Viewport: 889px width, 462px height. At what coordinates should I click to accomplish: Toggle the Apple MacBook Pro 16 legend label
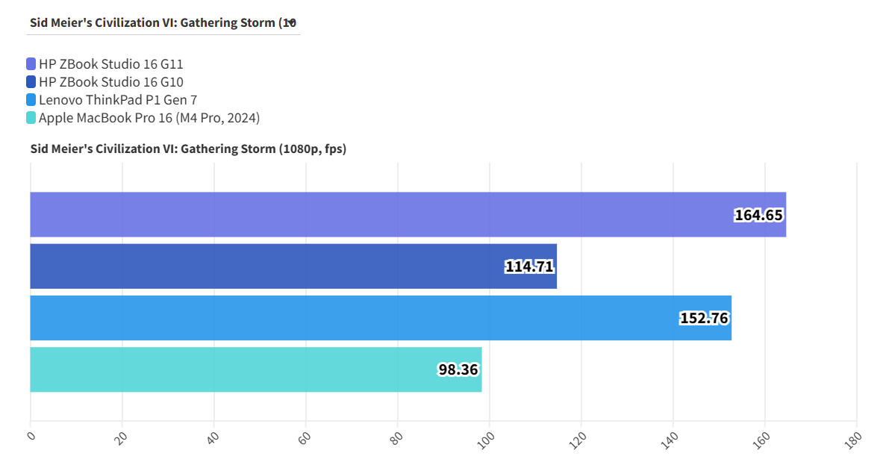(149, 118)
